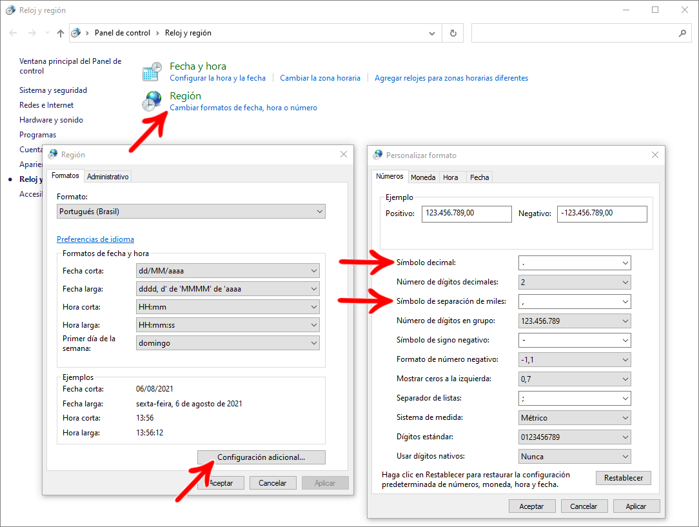Open Número de dígitos decimales dropdown

[575, 283]
